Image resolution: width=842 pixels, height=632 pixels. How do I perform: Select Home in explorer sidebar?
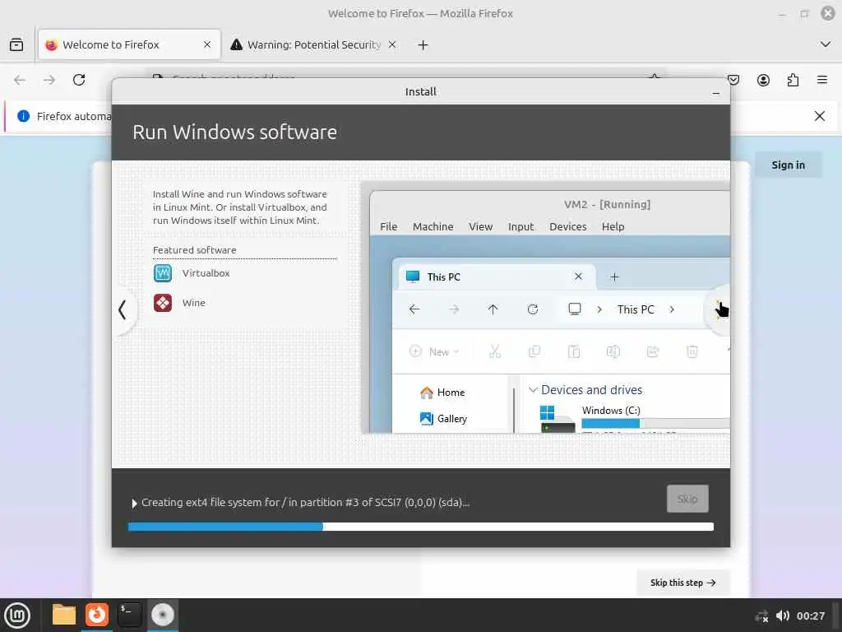click(442, 393)
